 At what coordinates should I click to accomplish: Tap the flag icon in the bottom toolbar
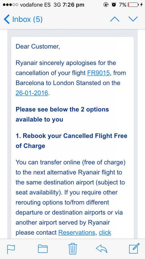(11, 249)
